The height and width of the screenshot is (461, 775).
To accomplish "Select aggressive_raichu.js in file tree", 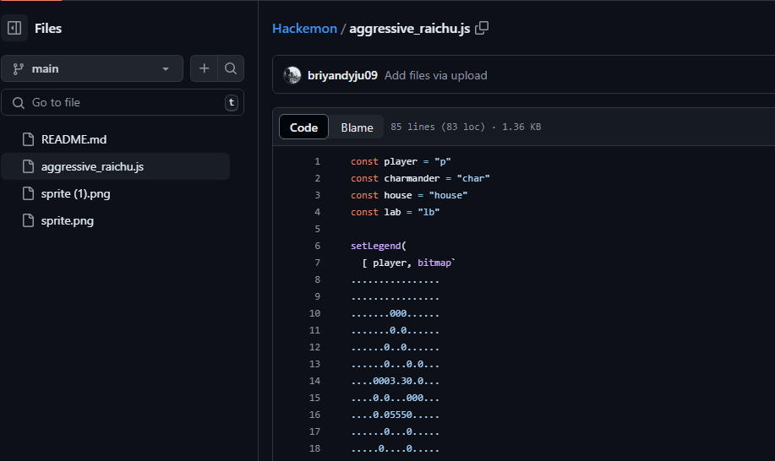I will pyautogui.click(x=92, y=166).
